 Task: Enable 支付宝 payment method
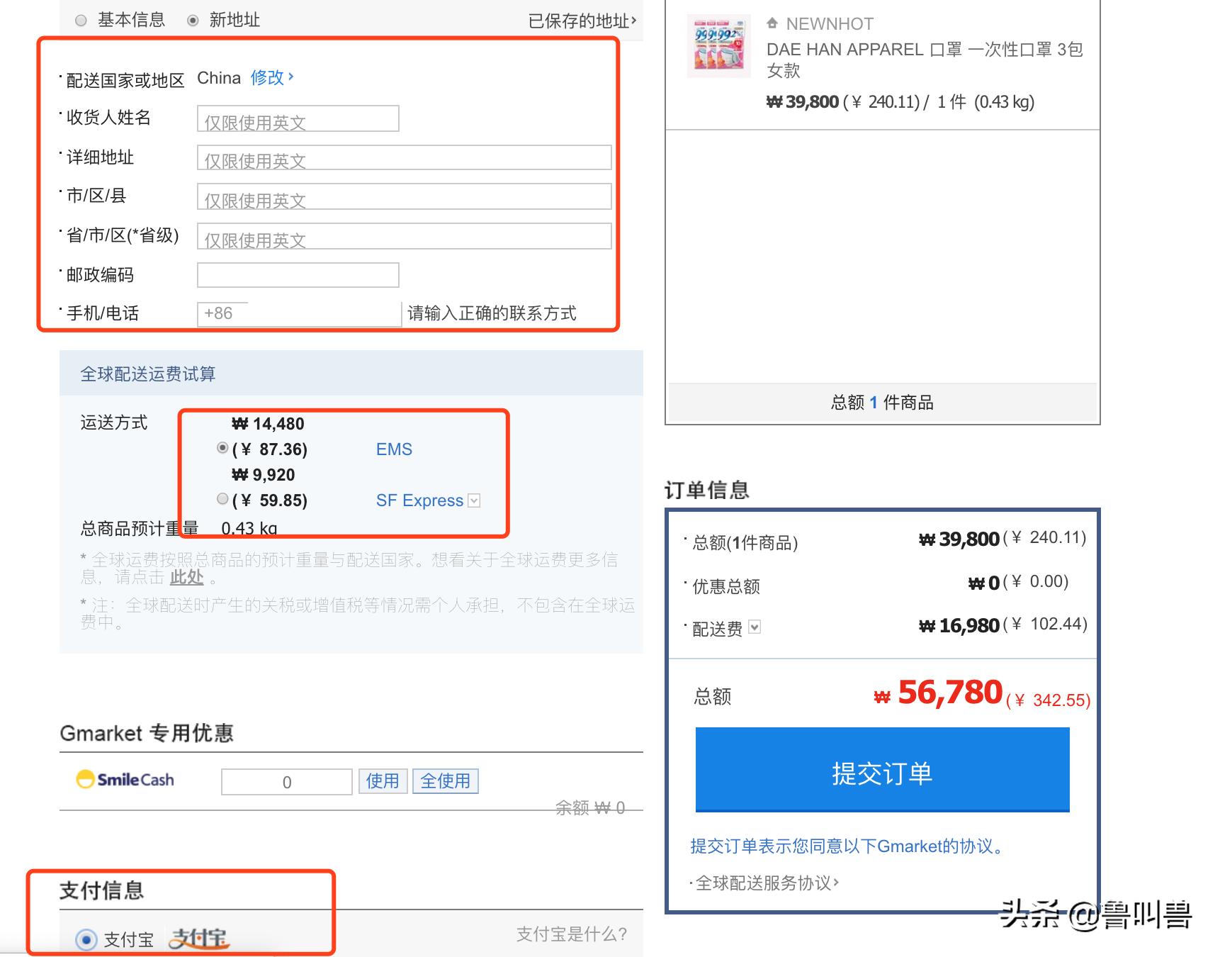click(86, 938)
